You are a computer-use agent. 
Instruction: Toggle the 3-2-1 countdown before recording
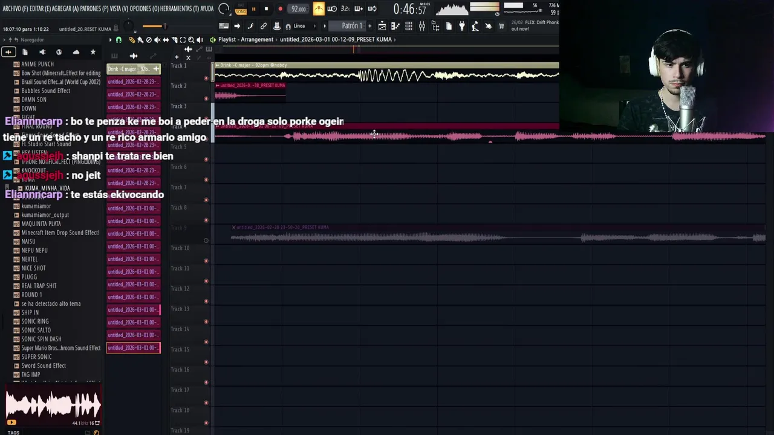[x=345, y=9]
